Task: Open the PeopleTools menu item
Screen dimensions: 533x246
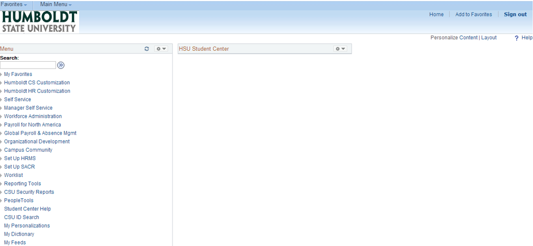Action: click(x=19, y=200)
